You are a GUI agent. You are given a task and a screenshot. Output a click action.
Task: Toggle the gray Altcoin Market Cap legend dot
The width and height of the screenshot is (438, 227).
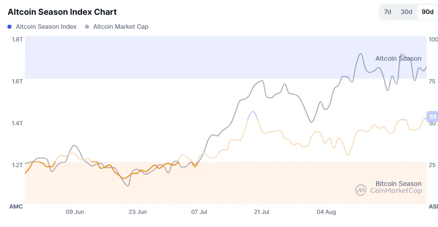(87, 27)
